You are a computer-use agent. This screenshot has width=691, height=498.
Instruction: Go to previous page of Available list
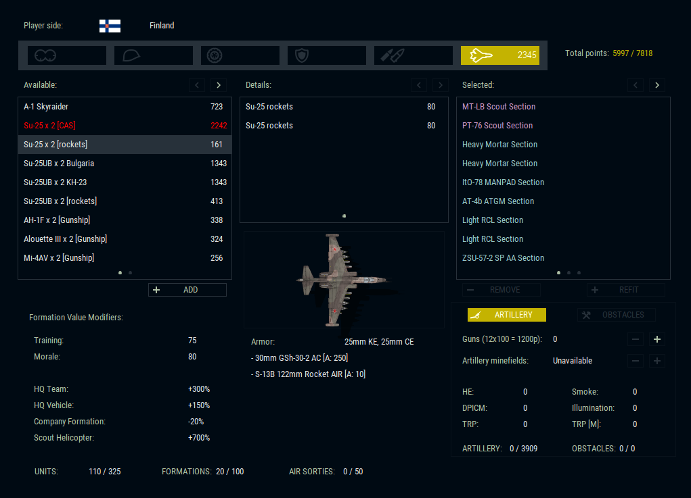(x=197, y=85)
